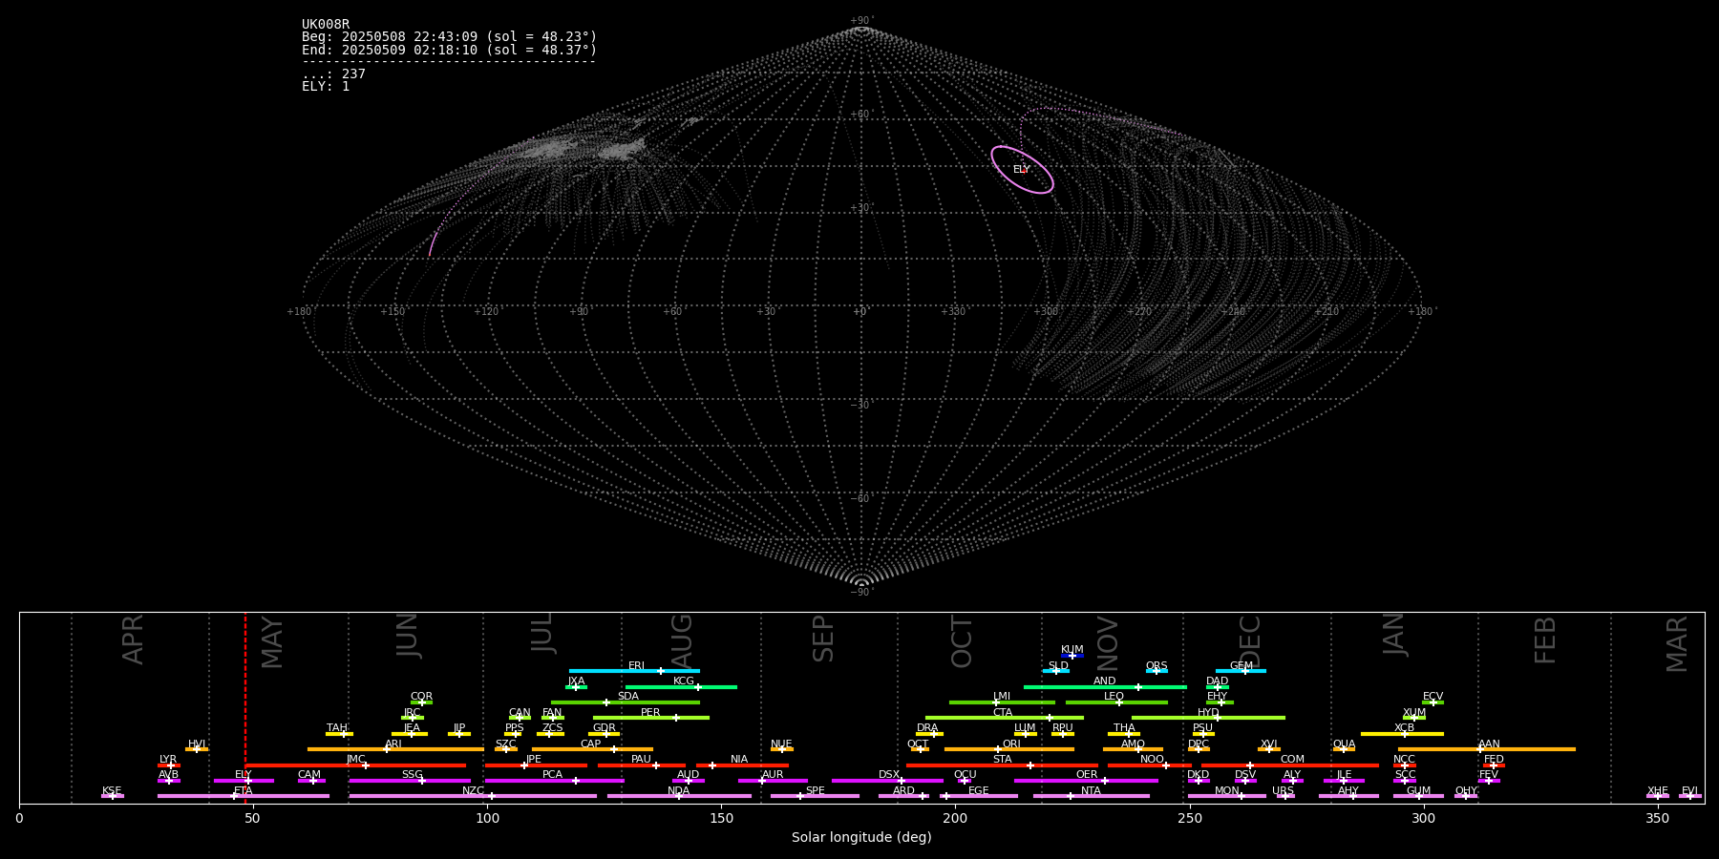The image size is (1719, 859).
Task: Click the NIA shower label
Action: click(x=739, y=760)
